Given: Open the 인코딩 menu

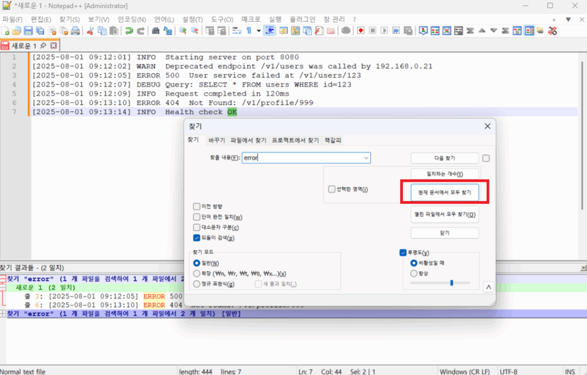Looking at the screenshot, I should (x=131, y=19).
